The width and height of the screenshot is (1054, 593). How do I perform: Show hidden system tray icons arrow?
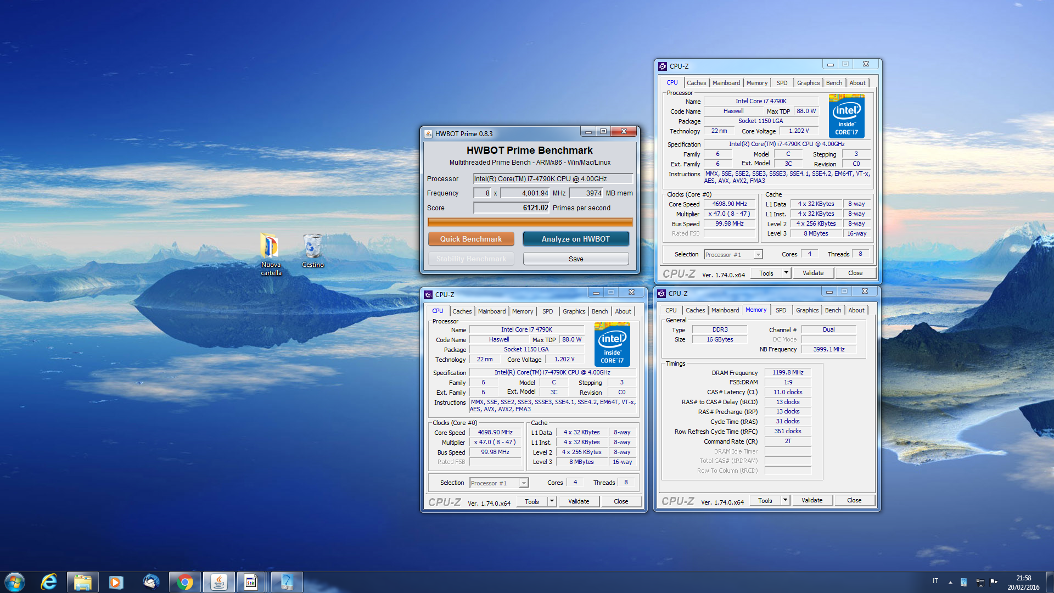click(950, 583)
